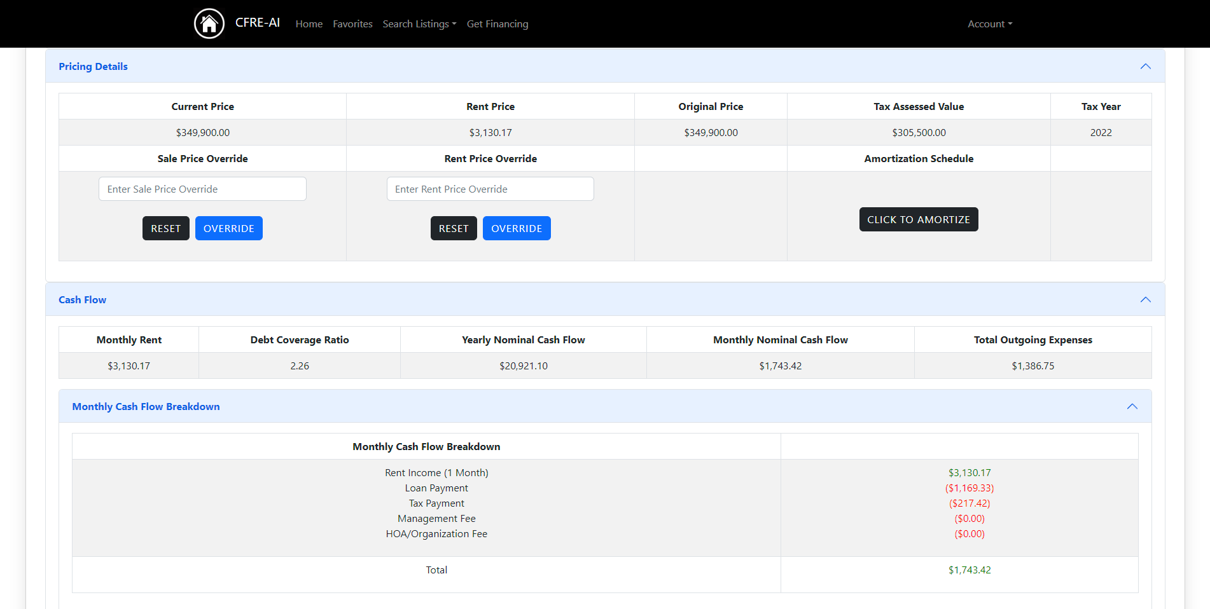Screen dimensions: 1210x609
Task: Click the Loan Payment row label
Action: click(436, 488)
